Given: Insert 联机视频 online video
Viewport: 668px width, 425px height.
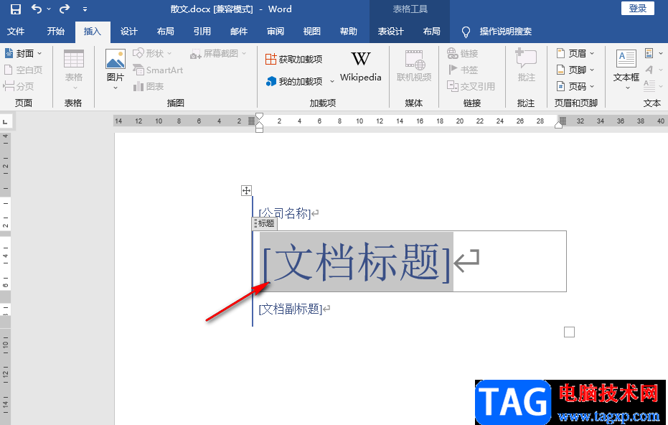Looking at the screenshot, I should tap(414, 65).
